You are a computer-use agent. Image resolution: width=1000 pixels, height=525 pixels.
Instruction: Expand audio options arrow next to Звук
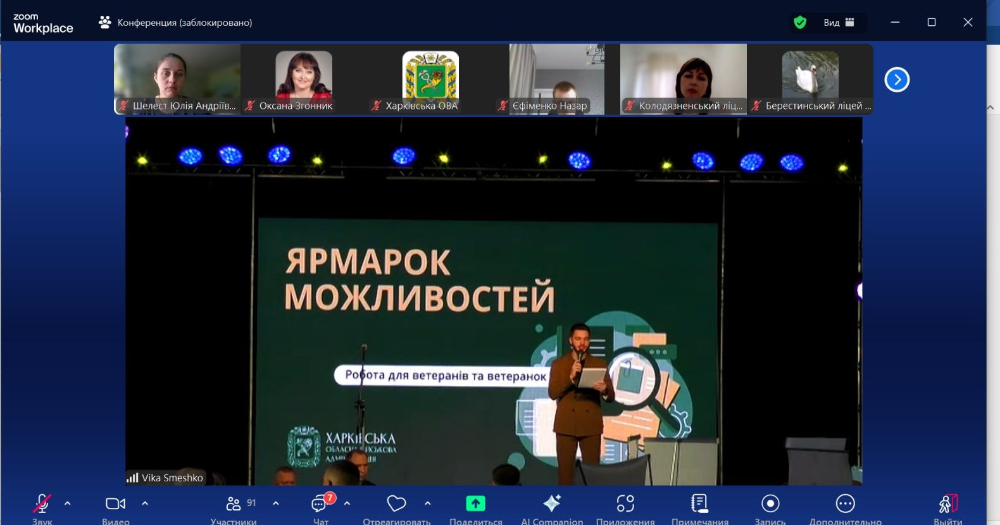[68, 503]
